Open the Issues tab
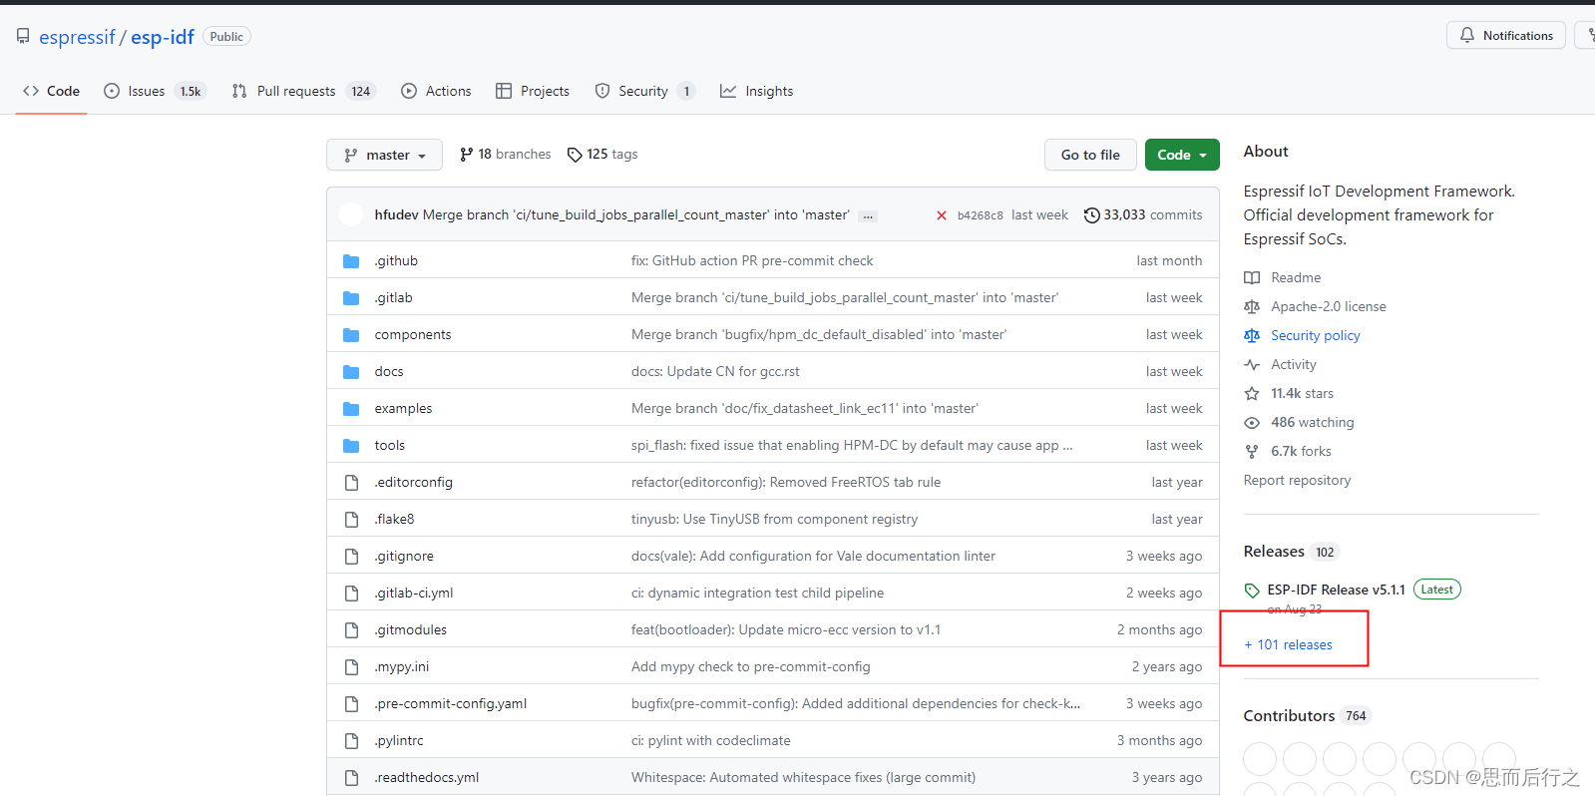The image size is (1595, 796). (x=155, y=91)
